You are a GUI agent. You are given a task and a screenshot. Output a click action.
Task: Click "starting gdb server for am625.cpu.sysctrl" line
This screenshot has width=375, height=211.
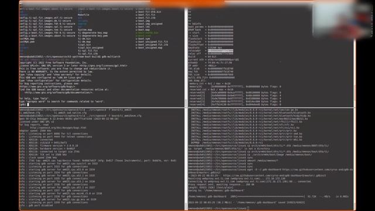[x=59, y=164]
